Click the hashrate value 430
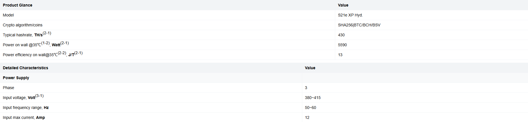The height and width of the screenshot is (122, 528). click(341, 35)
